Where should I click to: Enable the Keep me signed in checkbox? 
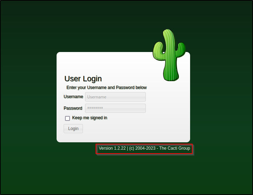67,118
